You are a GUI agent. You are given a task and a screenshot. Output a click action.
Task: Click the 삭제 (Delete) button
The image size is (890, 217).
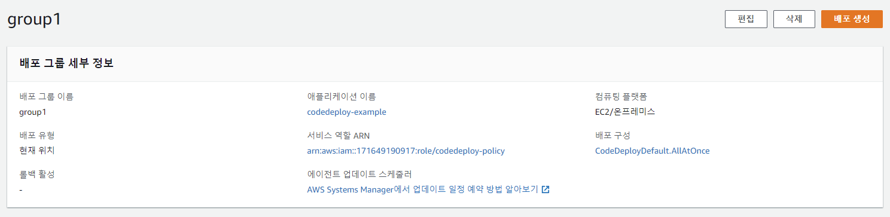794,19
